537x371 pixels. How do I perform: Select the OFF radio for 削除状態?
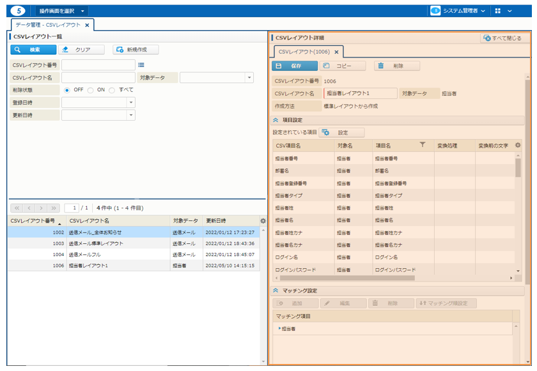coord(67,90)
